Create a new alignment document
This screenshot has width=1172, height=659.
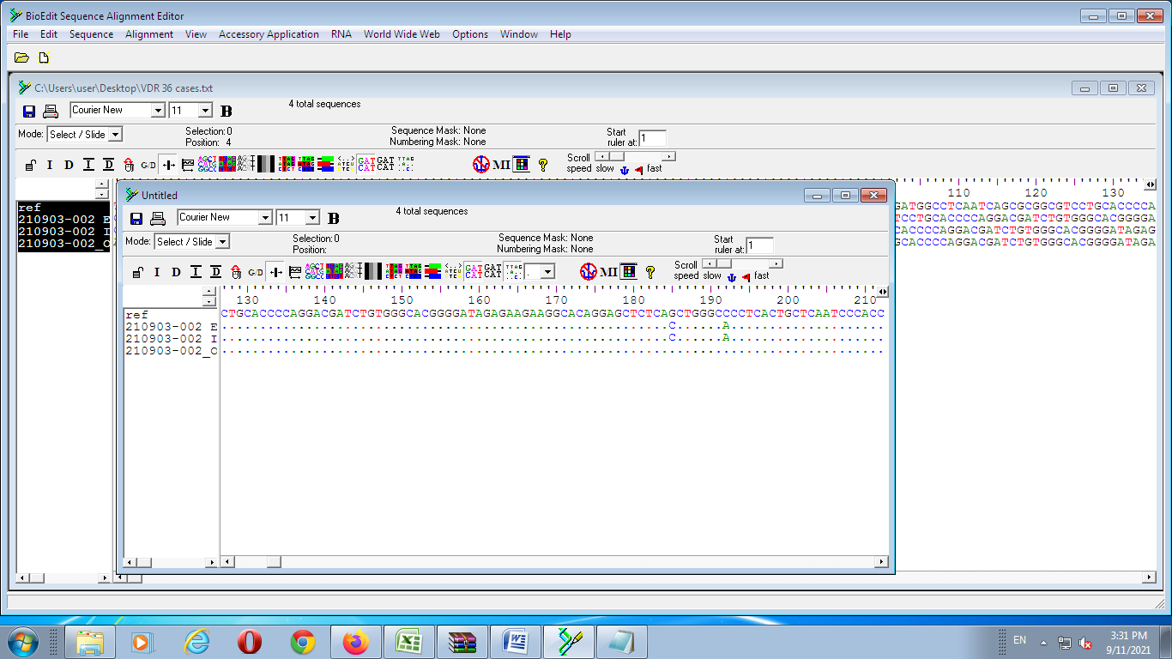(x=44, y=57)
